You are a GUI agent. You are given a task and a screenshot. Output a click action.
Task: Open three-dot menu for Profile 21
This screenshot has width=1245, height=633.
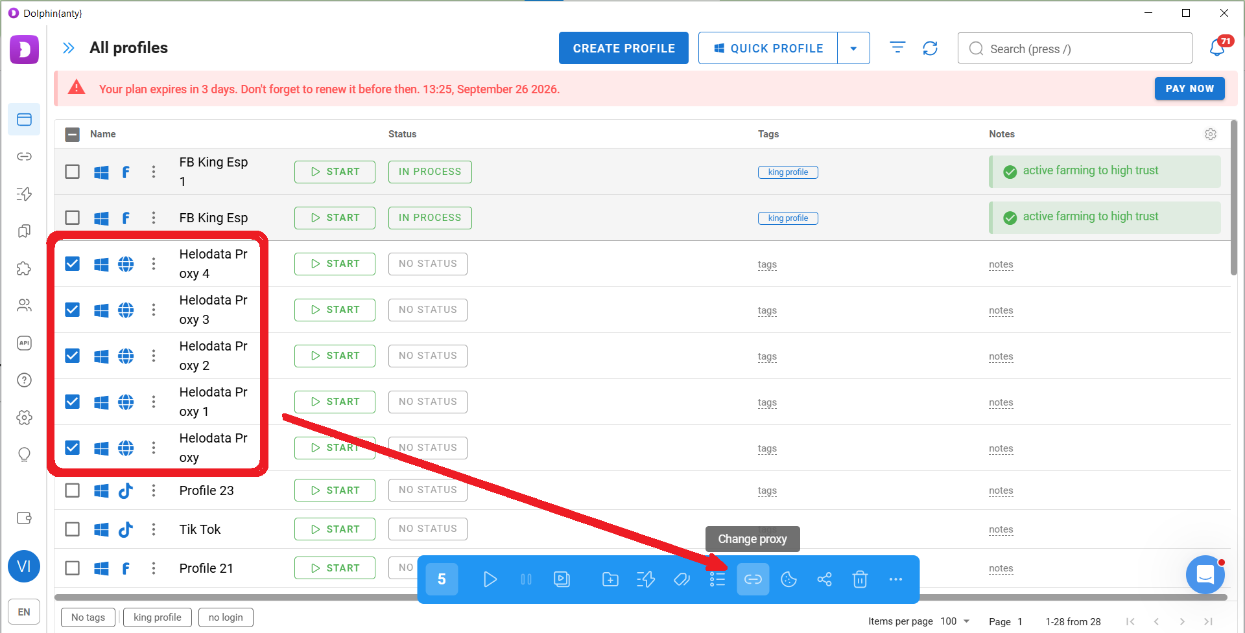pos(154,568)
